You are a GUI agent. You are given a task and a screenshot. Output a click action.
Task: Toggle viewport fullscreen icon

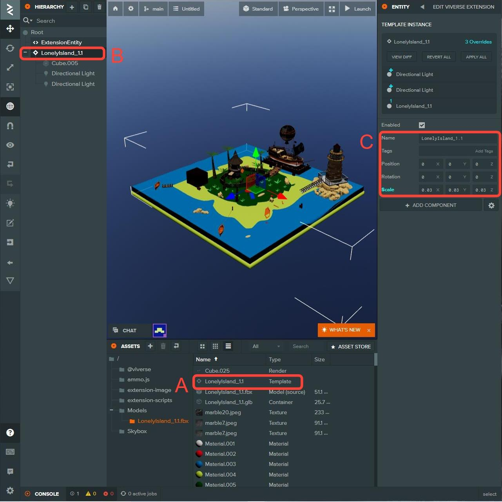[332, 9]
